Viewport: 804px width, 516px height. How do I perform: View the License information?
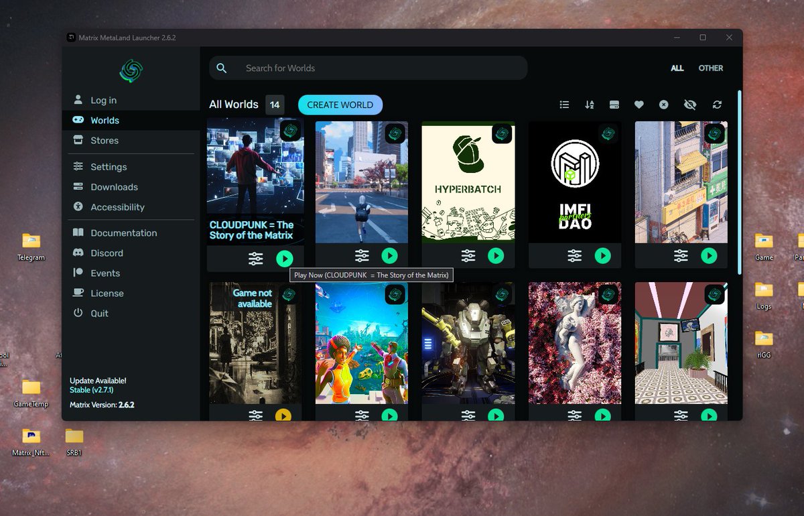(131, 294)
